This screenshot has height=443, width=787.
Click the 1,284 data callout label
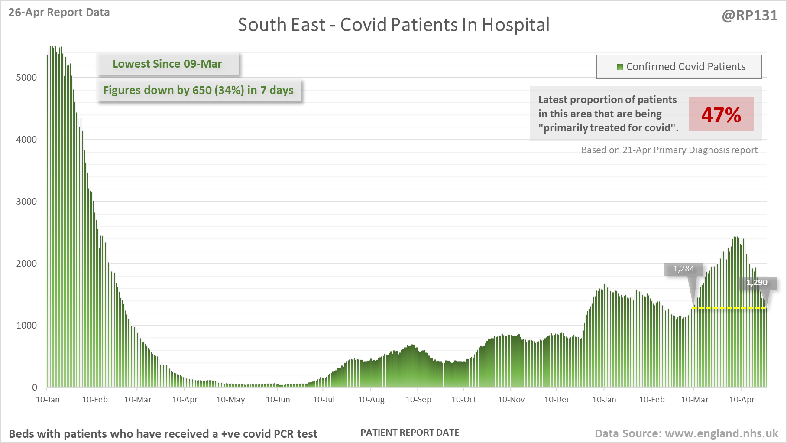coord(683,269)
